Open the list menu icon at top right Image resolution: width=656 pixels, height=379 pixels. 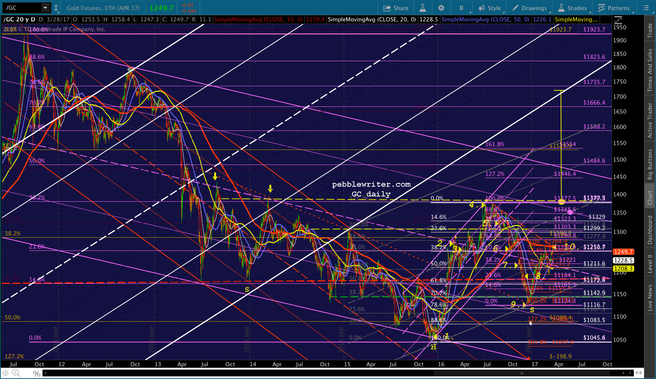coord(646,8)
